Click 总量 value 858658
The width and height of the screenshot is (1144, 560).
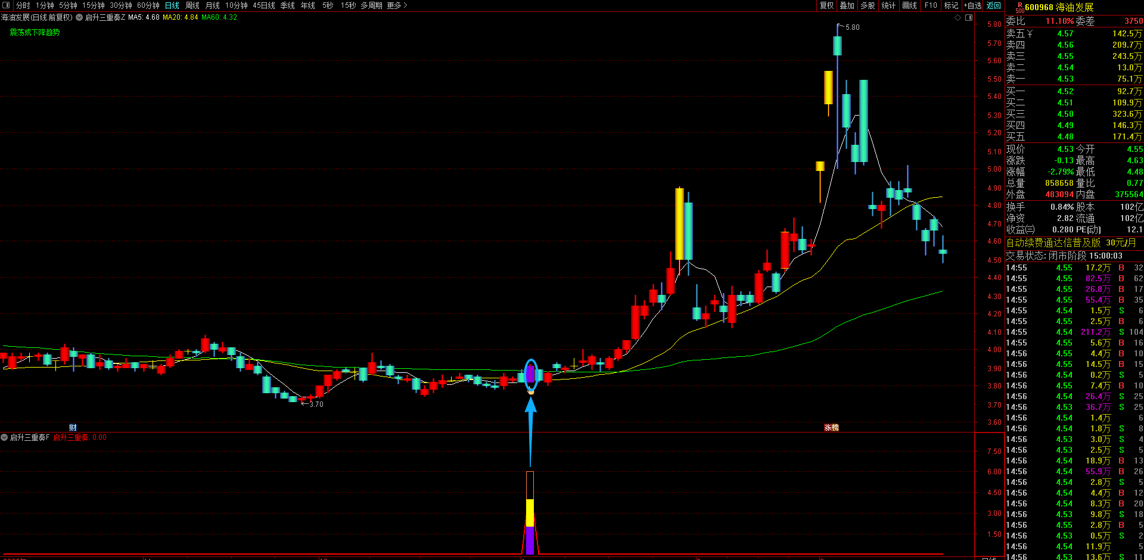click(x=1059, y=183)
